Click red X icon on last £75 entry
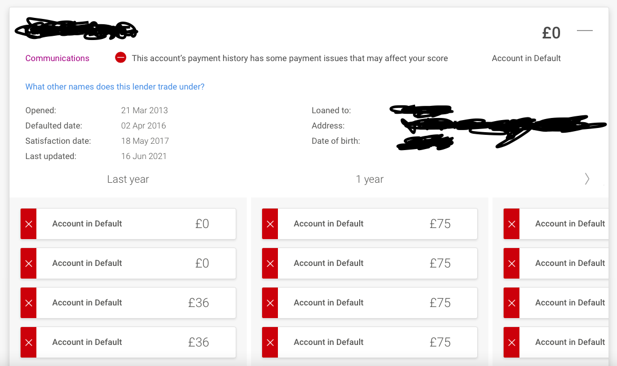This screenshot has height=366, width=617. click(x=271, y=342)
